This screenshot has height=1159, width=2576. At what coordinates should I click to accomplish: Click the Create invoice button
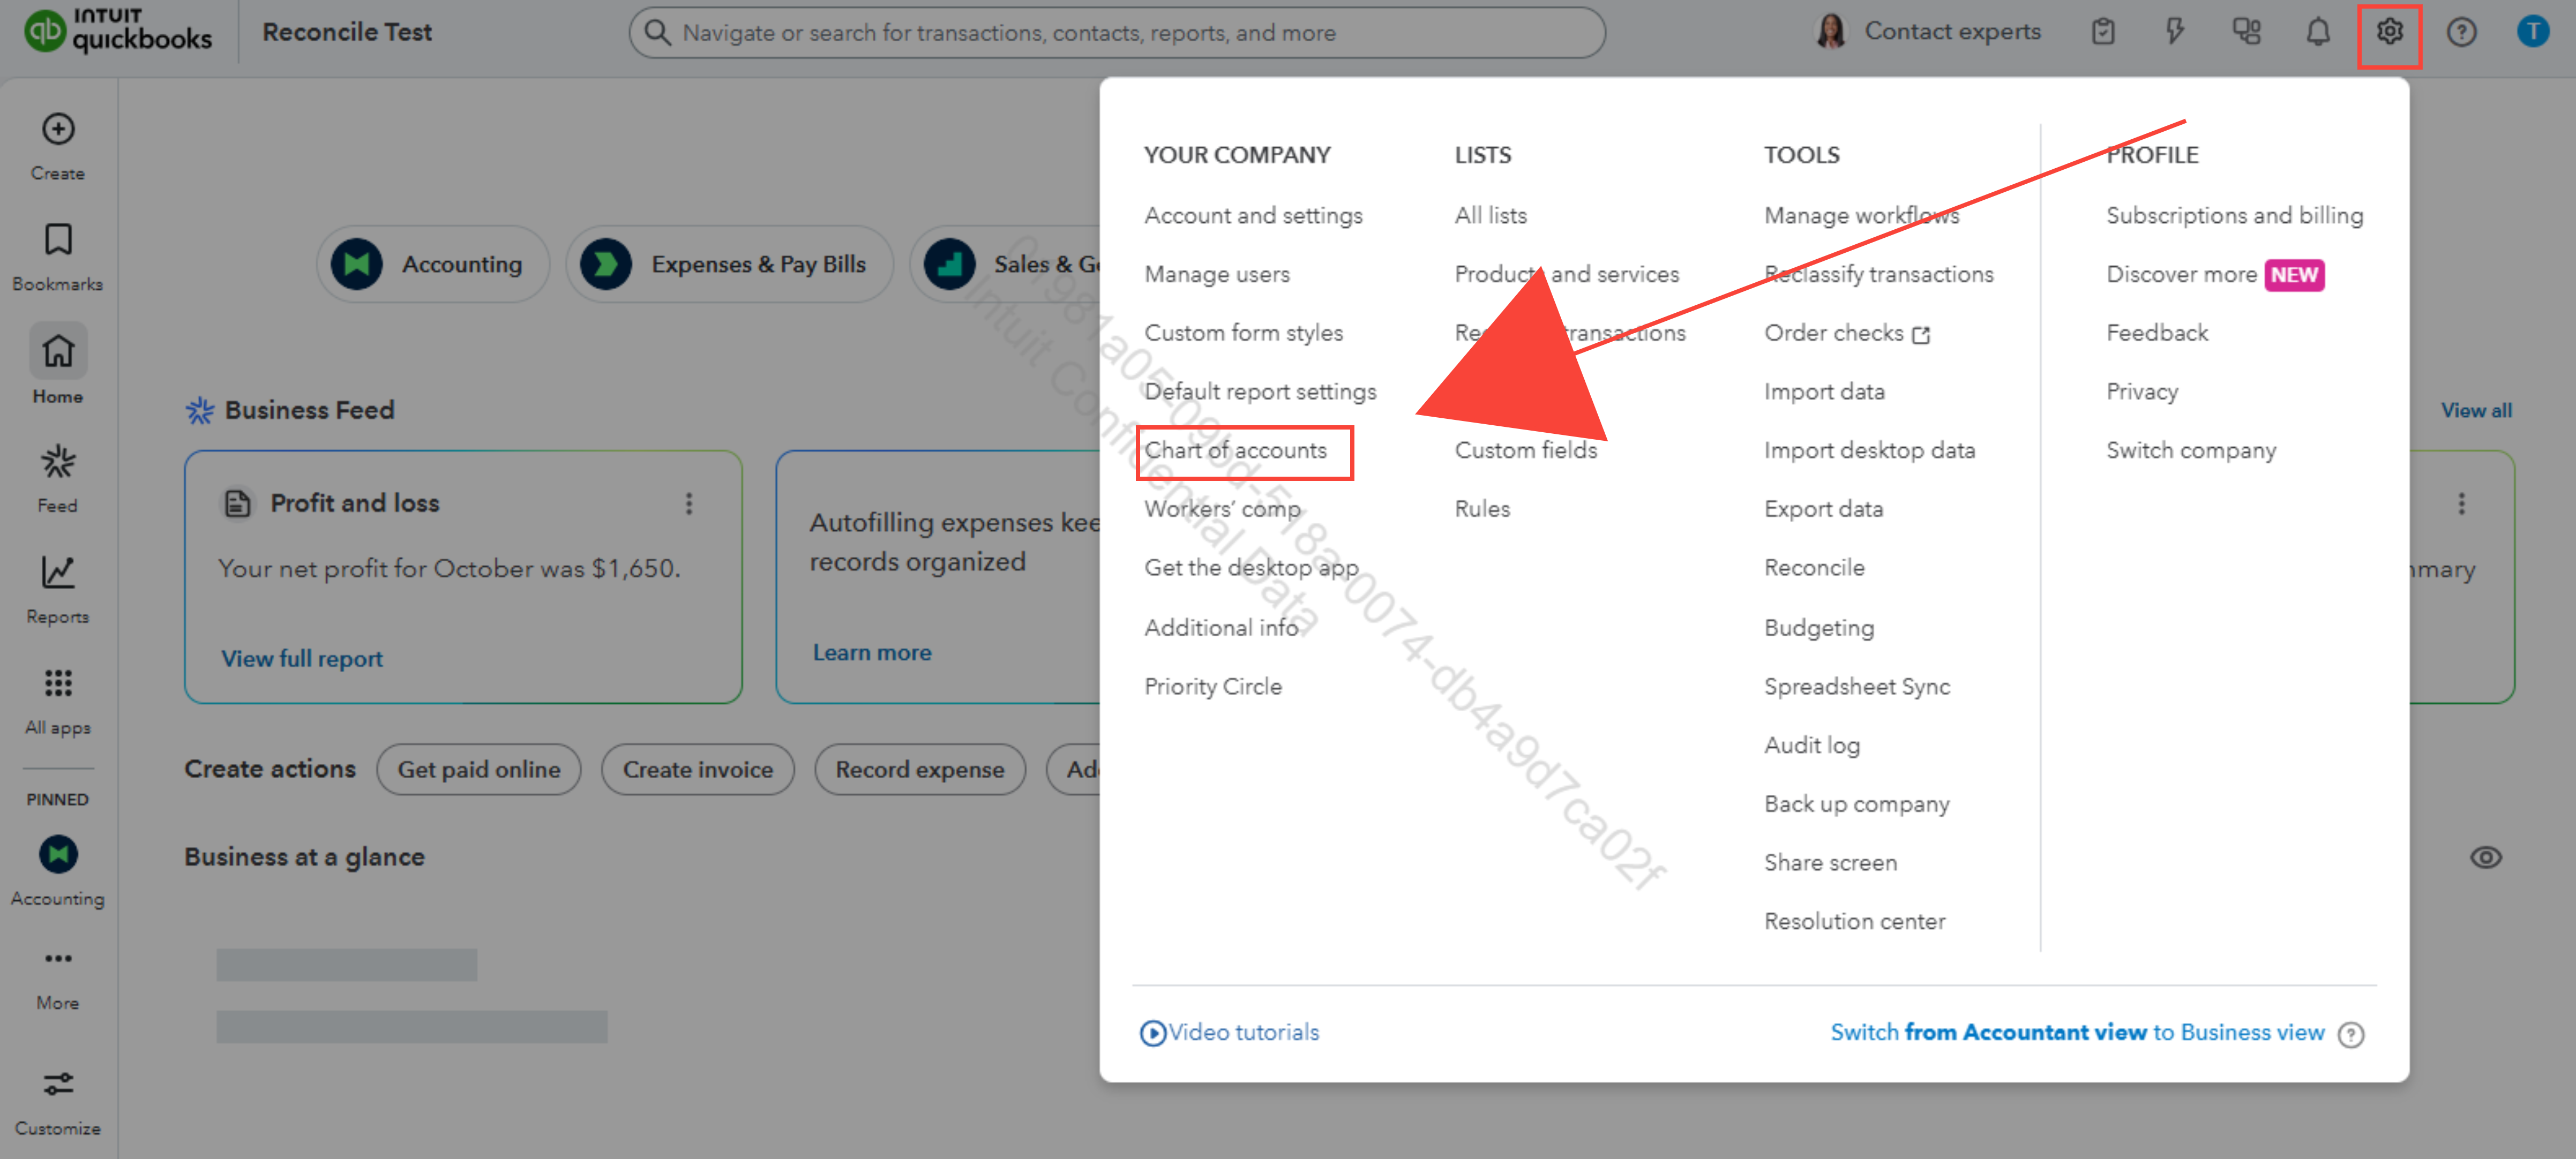[x=697, y=770]
